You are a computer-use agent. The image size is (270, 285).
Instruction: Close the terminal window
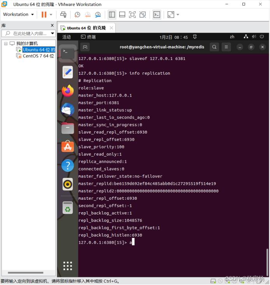click(x=262, y=47)
